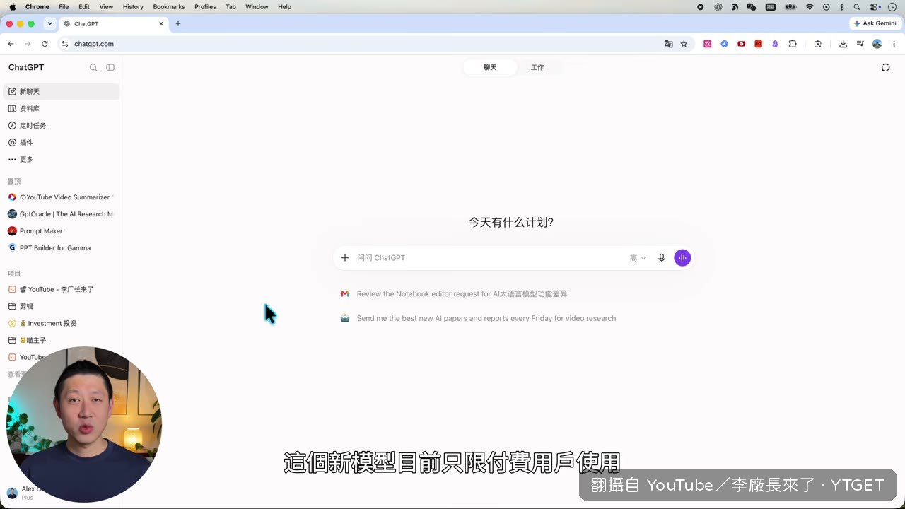
Task: Click the translate page icon in address bar
Action: click(x=669, y=44)
